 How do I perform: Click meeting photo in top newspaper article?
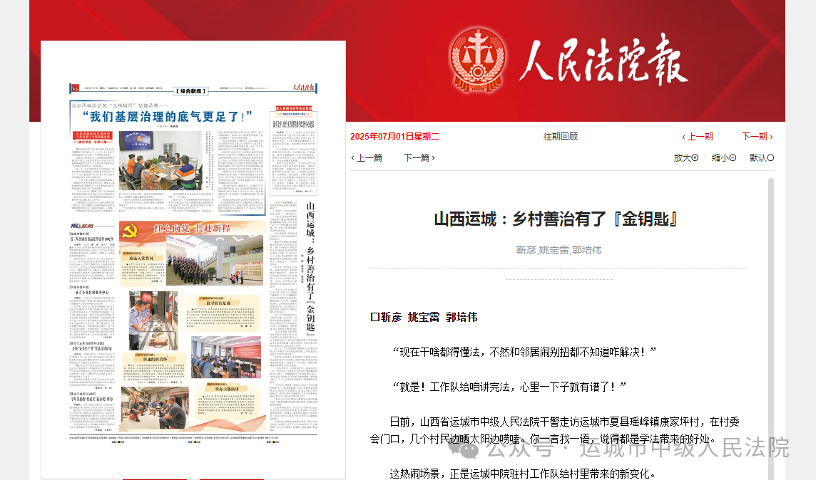[x=160, y=160]
